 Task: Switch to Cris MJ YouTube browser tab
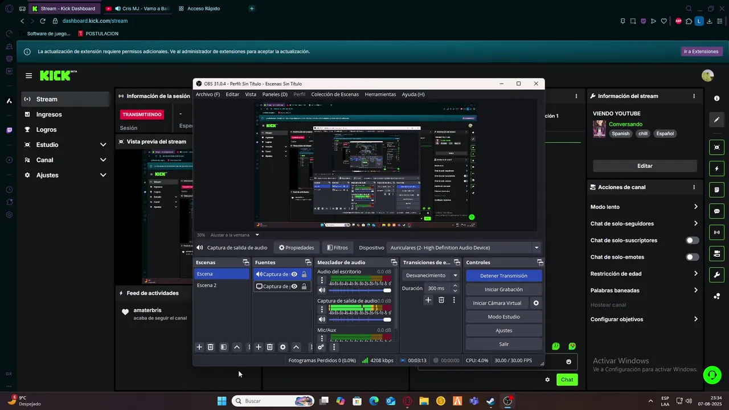137,9
